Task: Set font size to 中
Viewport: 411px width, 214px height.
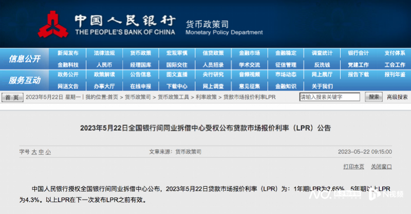Action: click(41, 152)
